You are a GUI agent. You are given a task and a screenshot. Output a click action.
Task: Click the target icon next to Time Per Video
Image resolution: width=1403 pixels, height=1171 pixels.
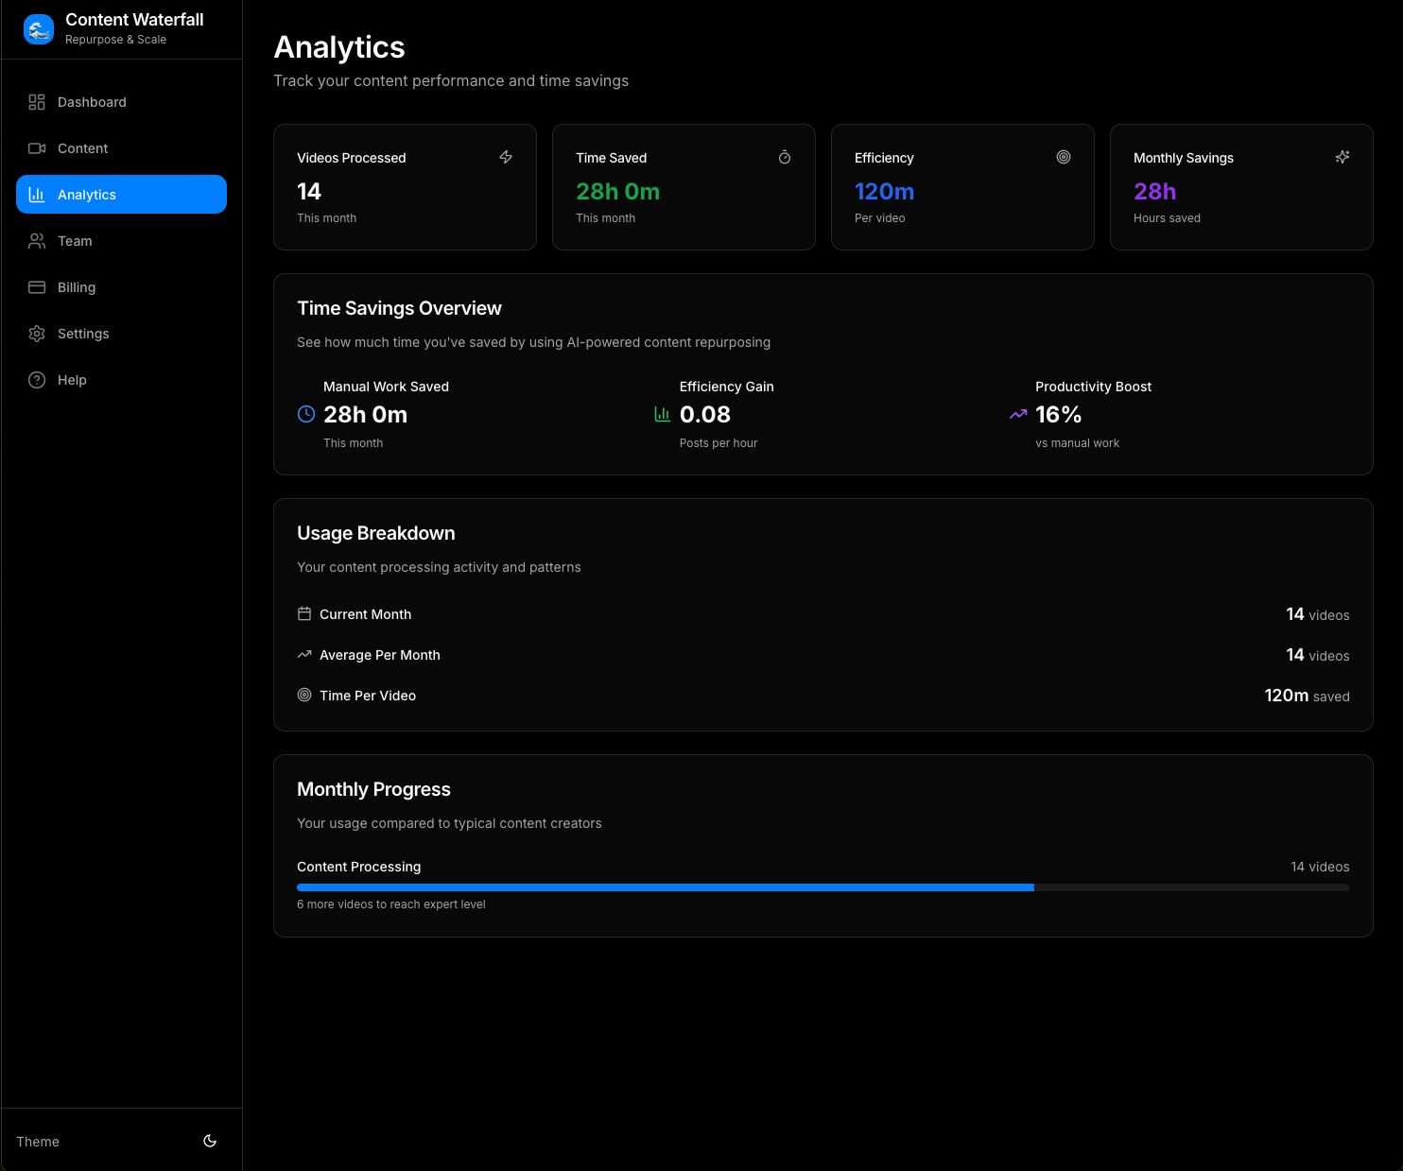coord(304,695)
